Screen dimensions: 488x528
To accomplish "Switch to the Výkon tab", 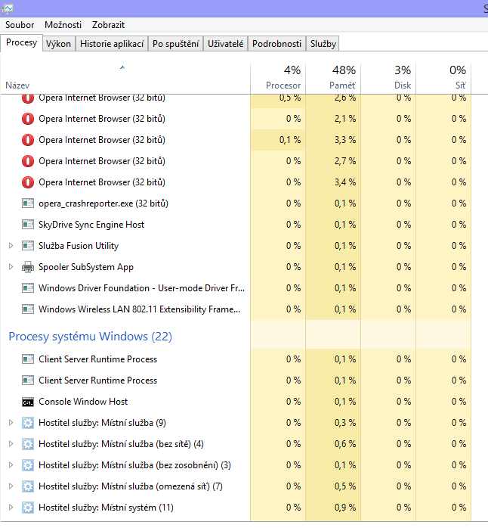I will [58, 44].
